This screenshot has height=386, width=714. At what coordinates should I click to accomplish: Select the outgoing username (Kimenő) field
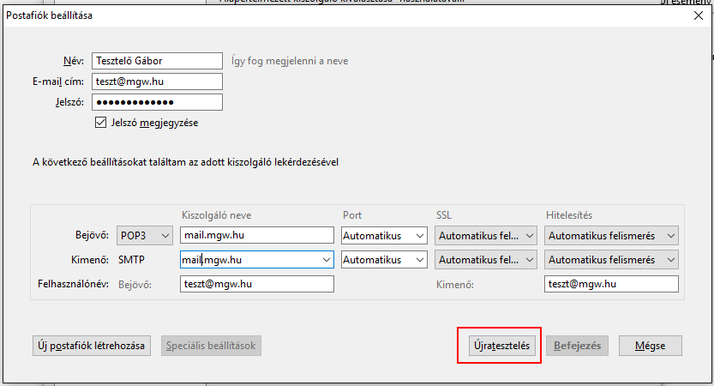[611, 284]
